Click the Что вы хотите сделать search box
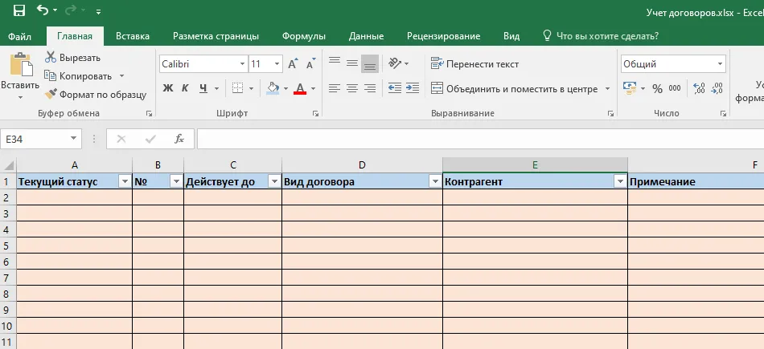The width and height of the screenshot is (764, 349). [x=600, y=36]
